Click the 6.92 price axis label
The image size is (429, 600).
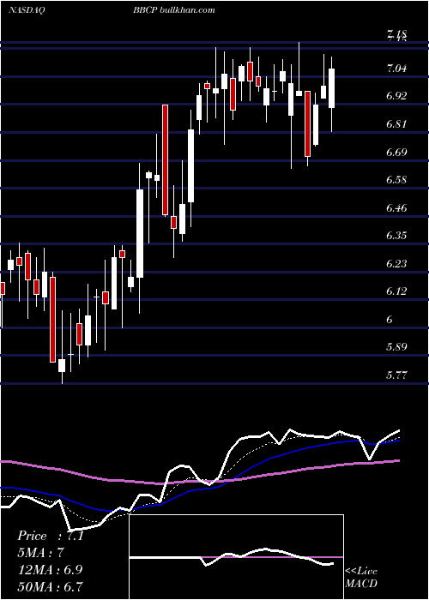[x=396, y=96]
